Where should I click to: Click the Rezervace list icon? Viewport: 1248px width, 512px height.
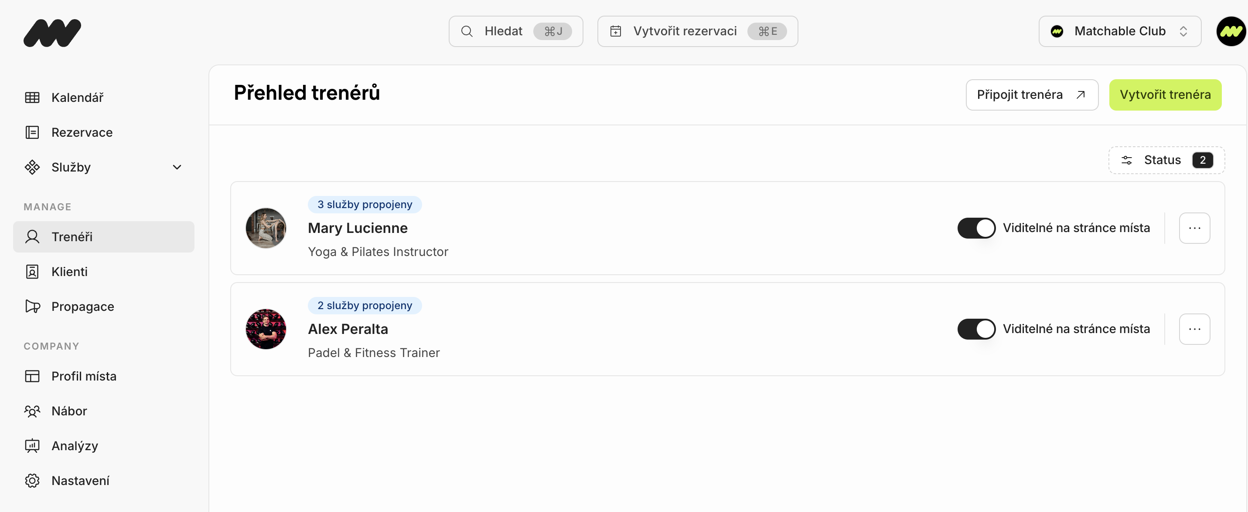click(32, 132)
